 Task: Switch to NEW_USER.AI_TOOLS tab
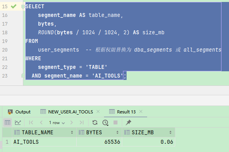point(66,112)
